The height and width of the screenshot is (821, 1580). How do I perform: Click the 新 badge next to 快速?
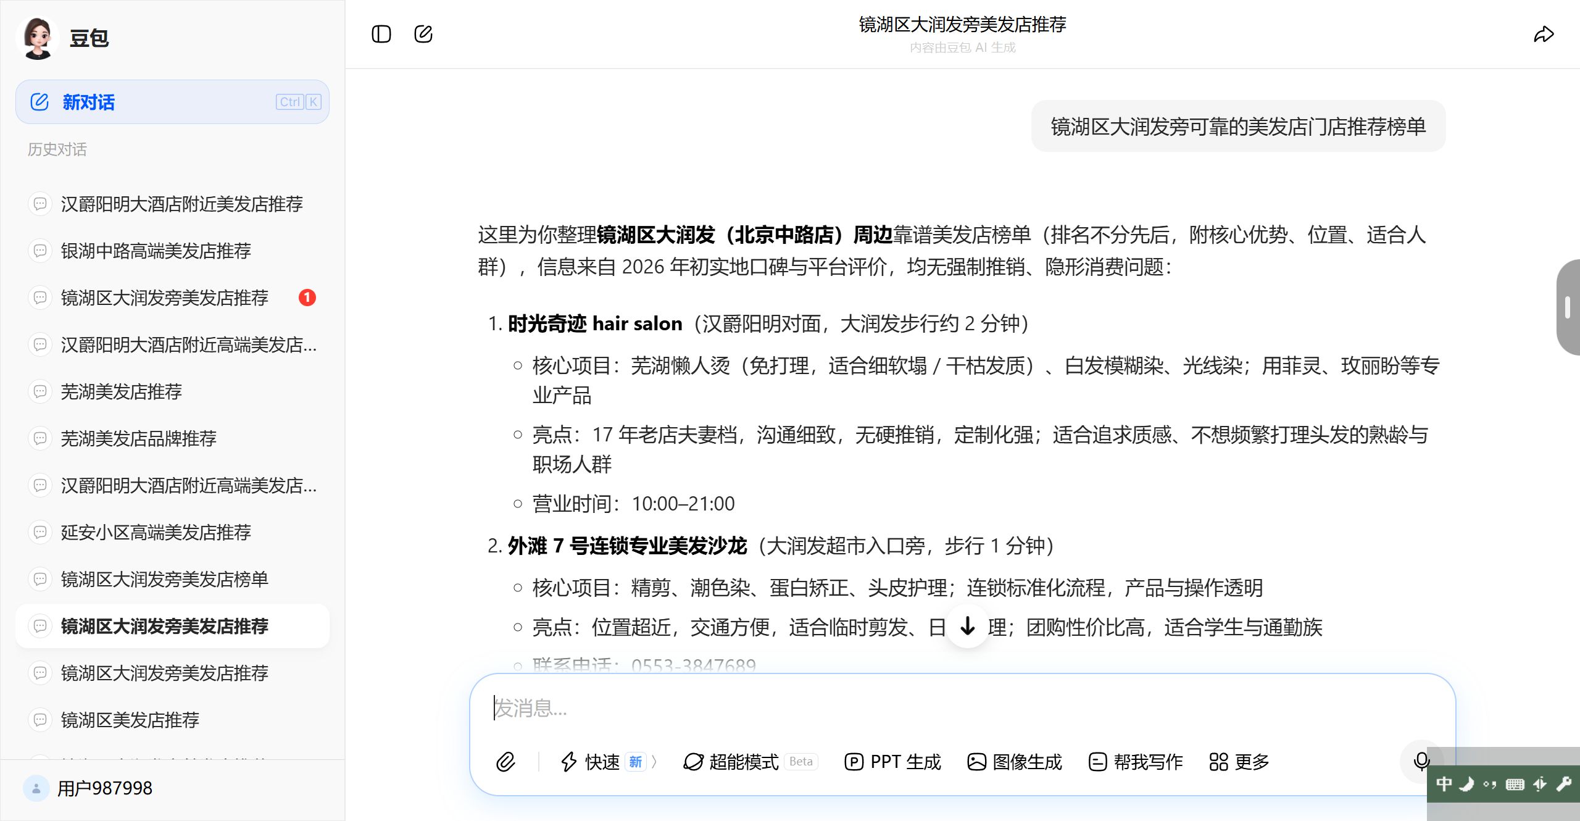635,762
